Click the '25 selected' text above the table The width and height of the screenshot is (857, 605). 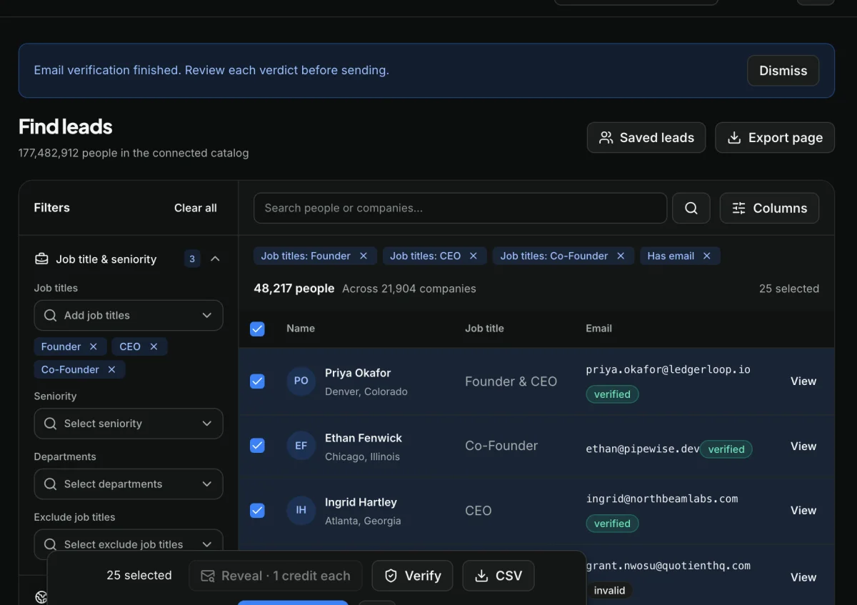click(x=789, y=289)
